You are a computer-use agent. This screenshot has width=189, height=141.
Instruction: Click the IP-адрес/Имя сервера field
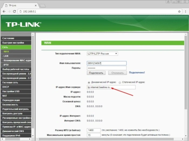(x=111, y=87)
